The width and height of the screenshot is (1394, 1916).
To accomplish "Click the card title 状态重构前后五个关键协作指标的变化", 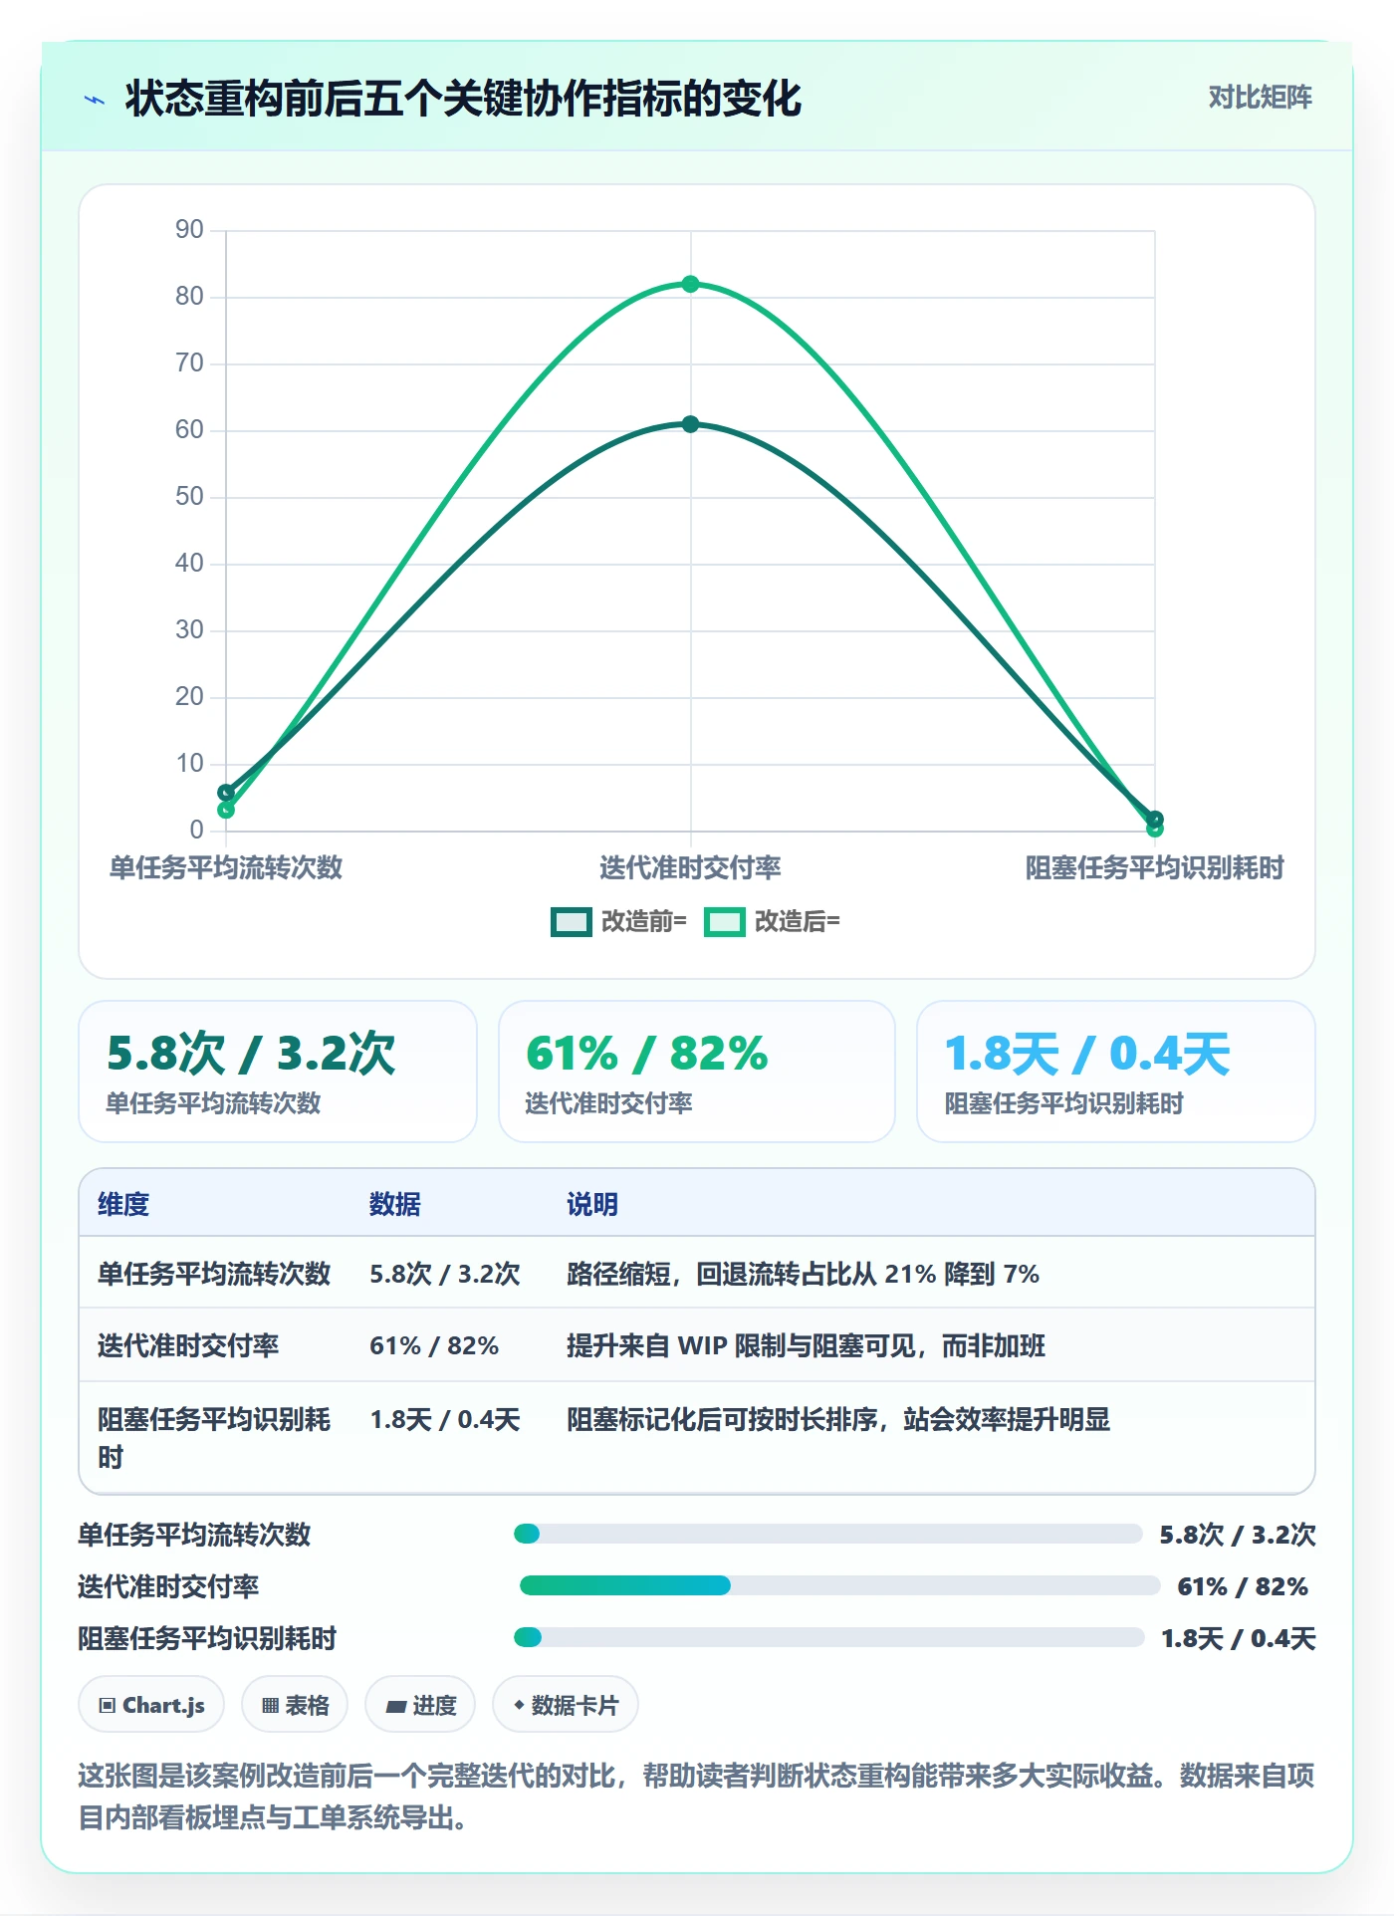I will (x=463, y=99).
